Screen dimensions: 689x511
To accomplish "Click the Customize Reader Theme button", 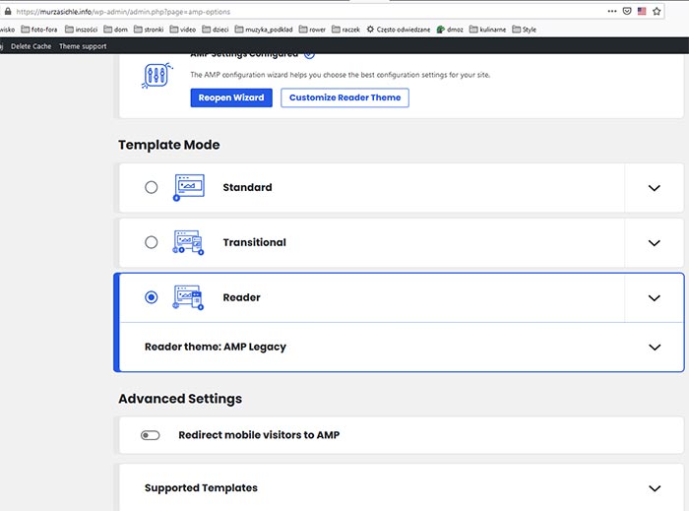I will tap(344, 97).
